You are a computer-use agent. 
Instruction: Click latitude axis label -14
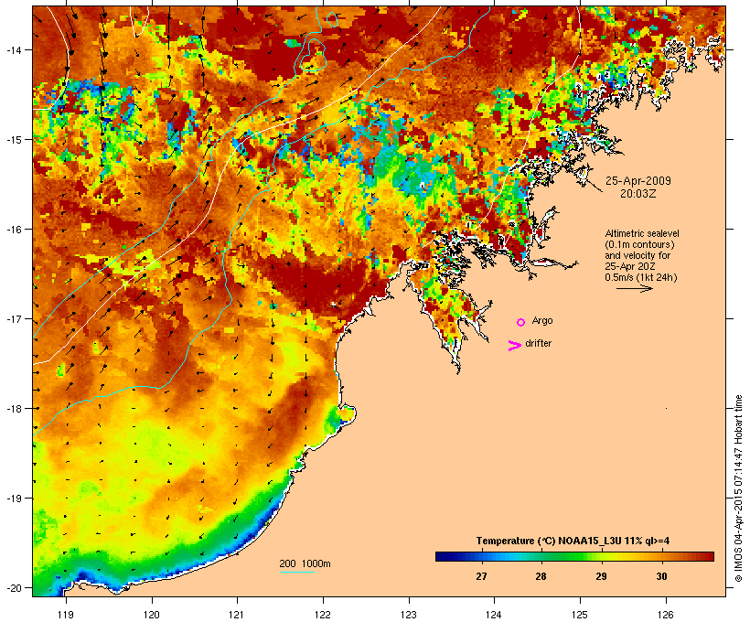pos(14,50)
